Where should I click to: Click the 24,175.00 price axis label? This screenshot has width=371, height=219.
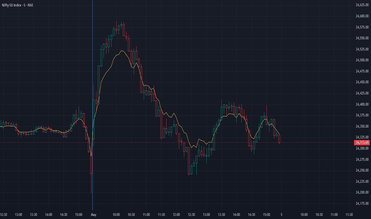pyautogui.click(x=362, y=203)
